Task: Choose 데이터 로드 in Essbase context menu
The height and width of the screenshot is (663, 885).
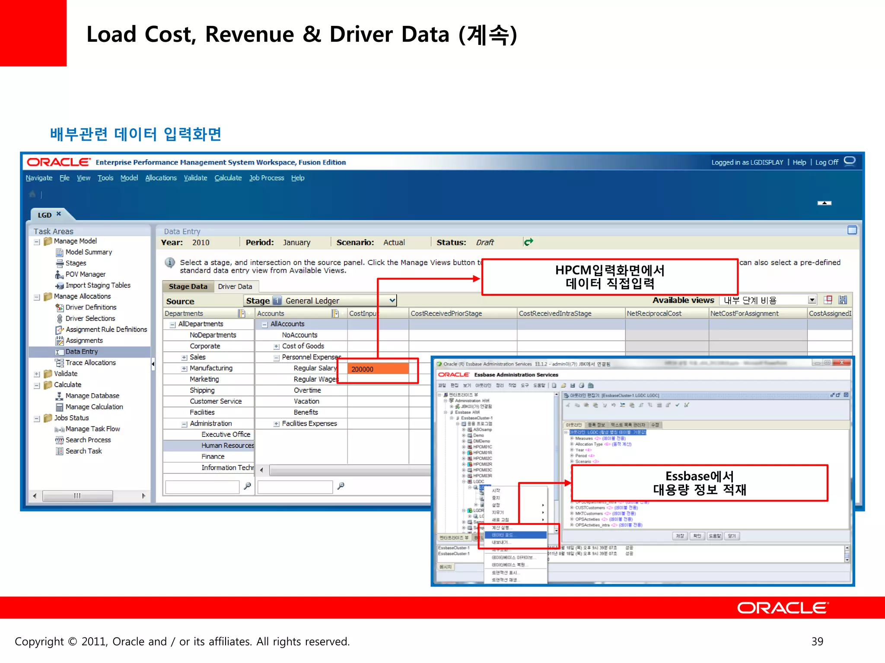Action: click(x=516, y=535)
